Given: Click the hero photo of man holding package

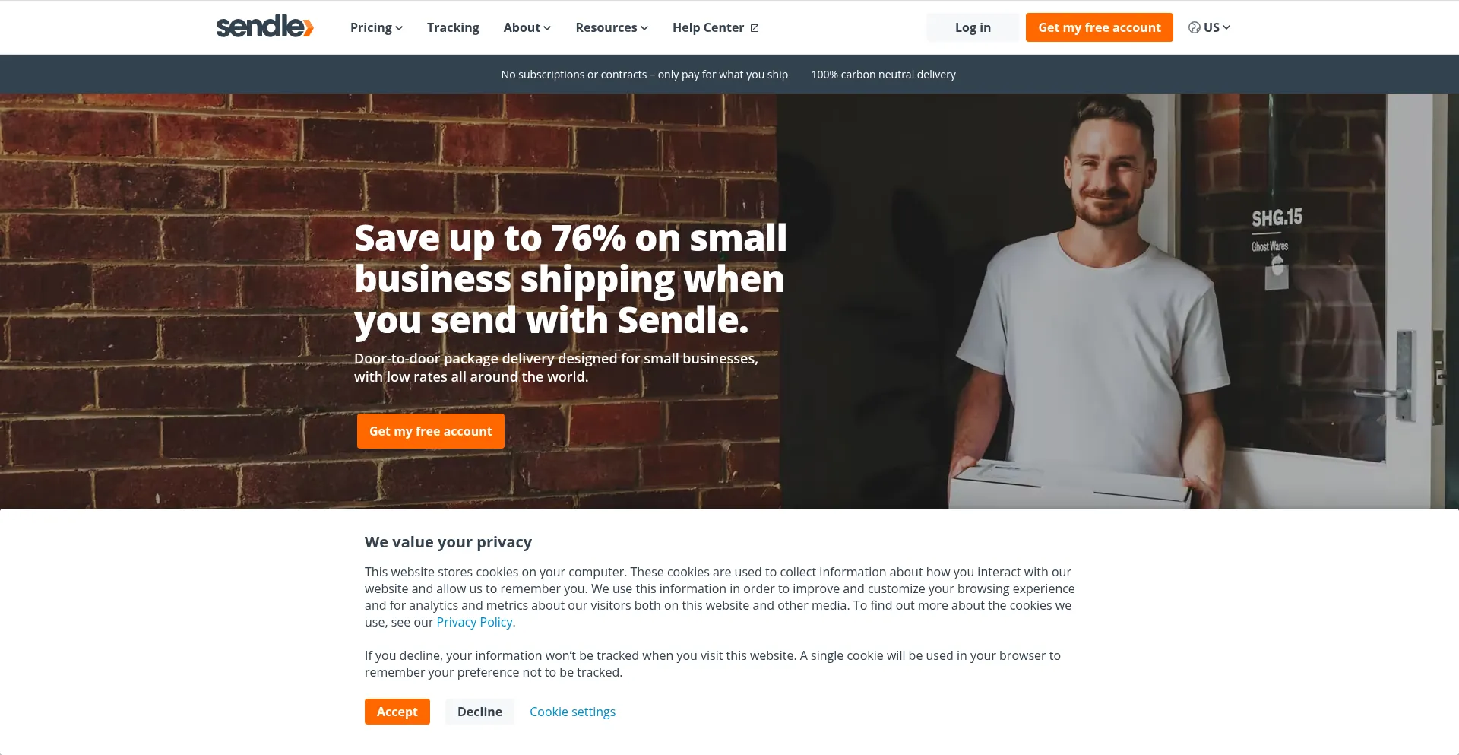Looking at the screenshot, I should pyautogui.click(x=1119, y=300).
